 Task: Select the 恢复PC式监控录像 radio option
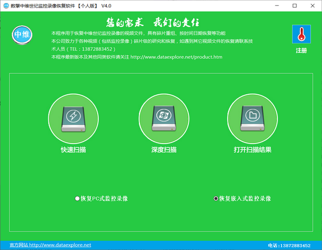(78, 199)
